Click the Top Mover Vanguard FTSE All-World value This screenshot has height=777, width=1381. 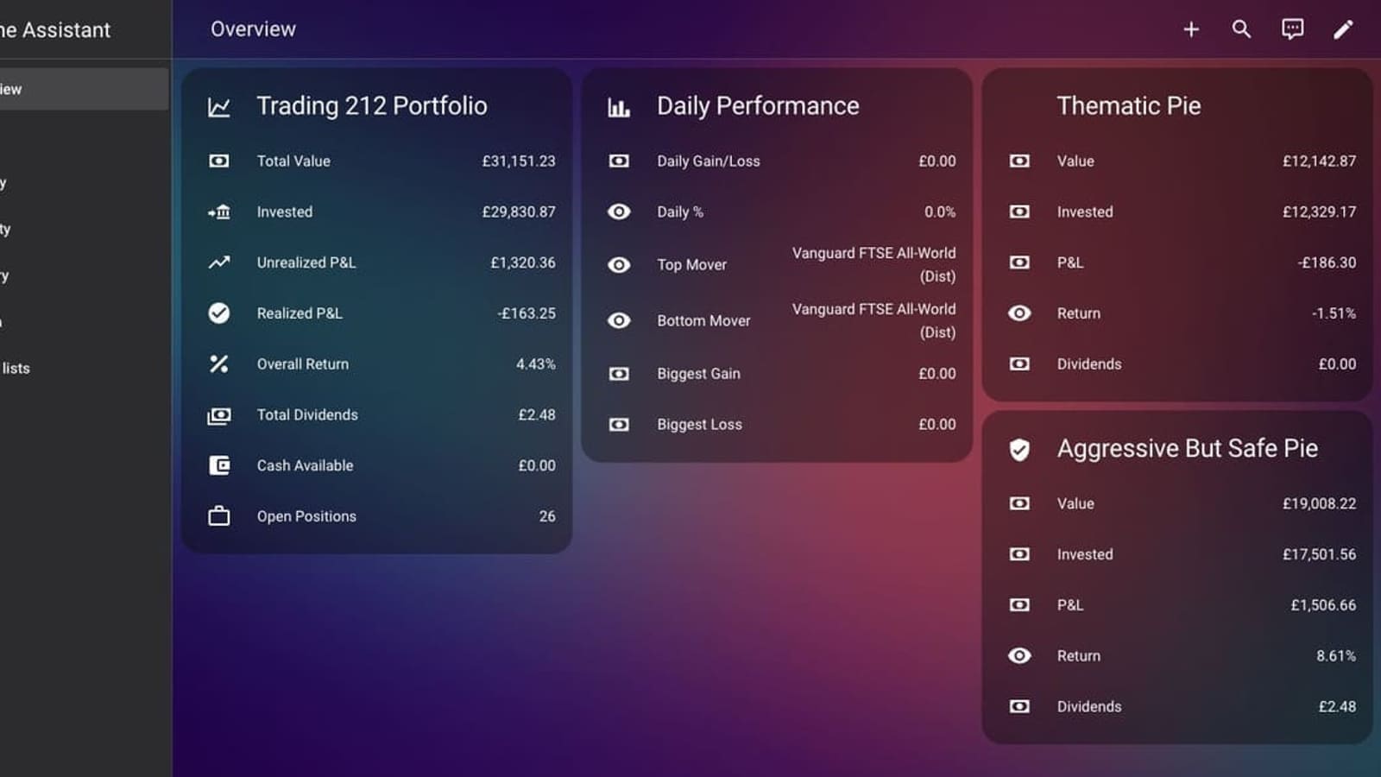[x=873, y=265]
